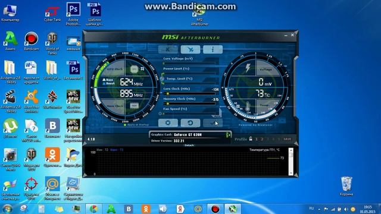Viewport: 381px width, 214px height.
Task: Adjust the Core Clock (MHz) slider
Action: (x=189, y=93)
